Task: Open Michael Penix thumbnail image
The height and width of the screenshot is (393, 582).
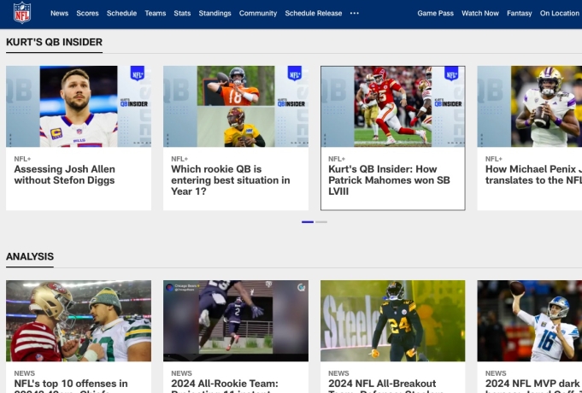Action: [530, 107]
